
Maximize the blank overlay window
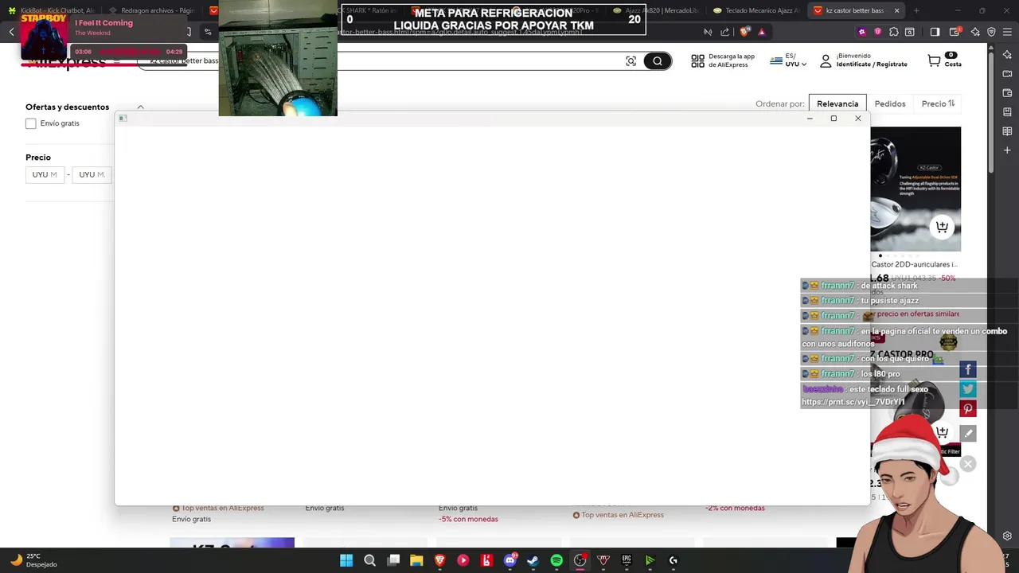(834, 119)
